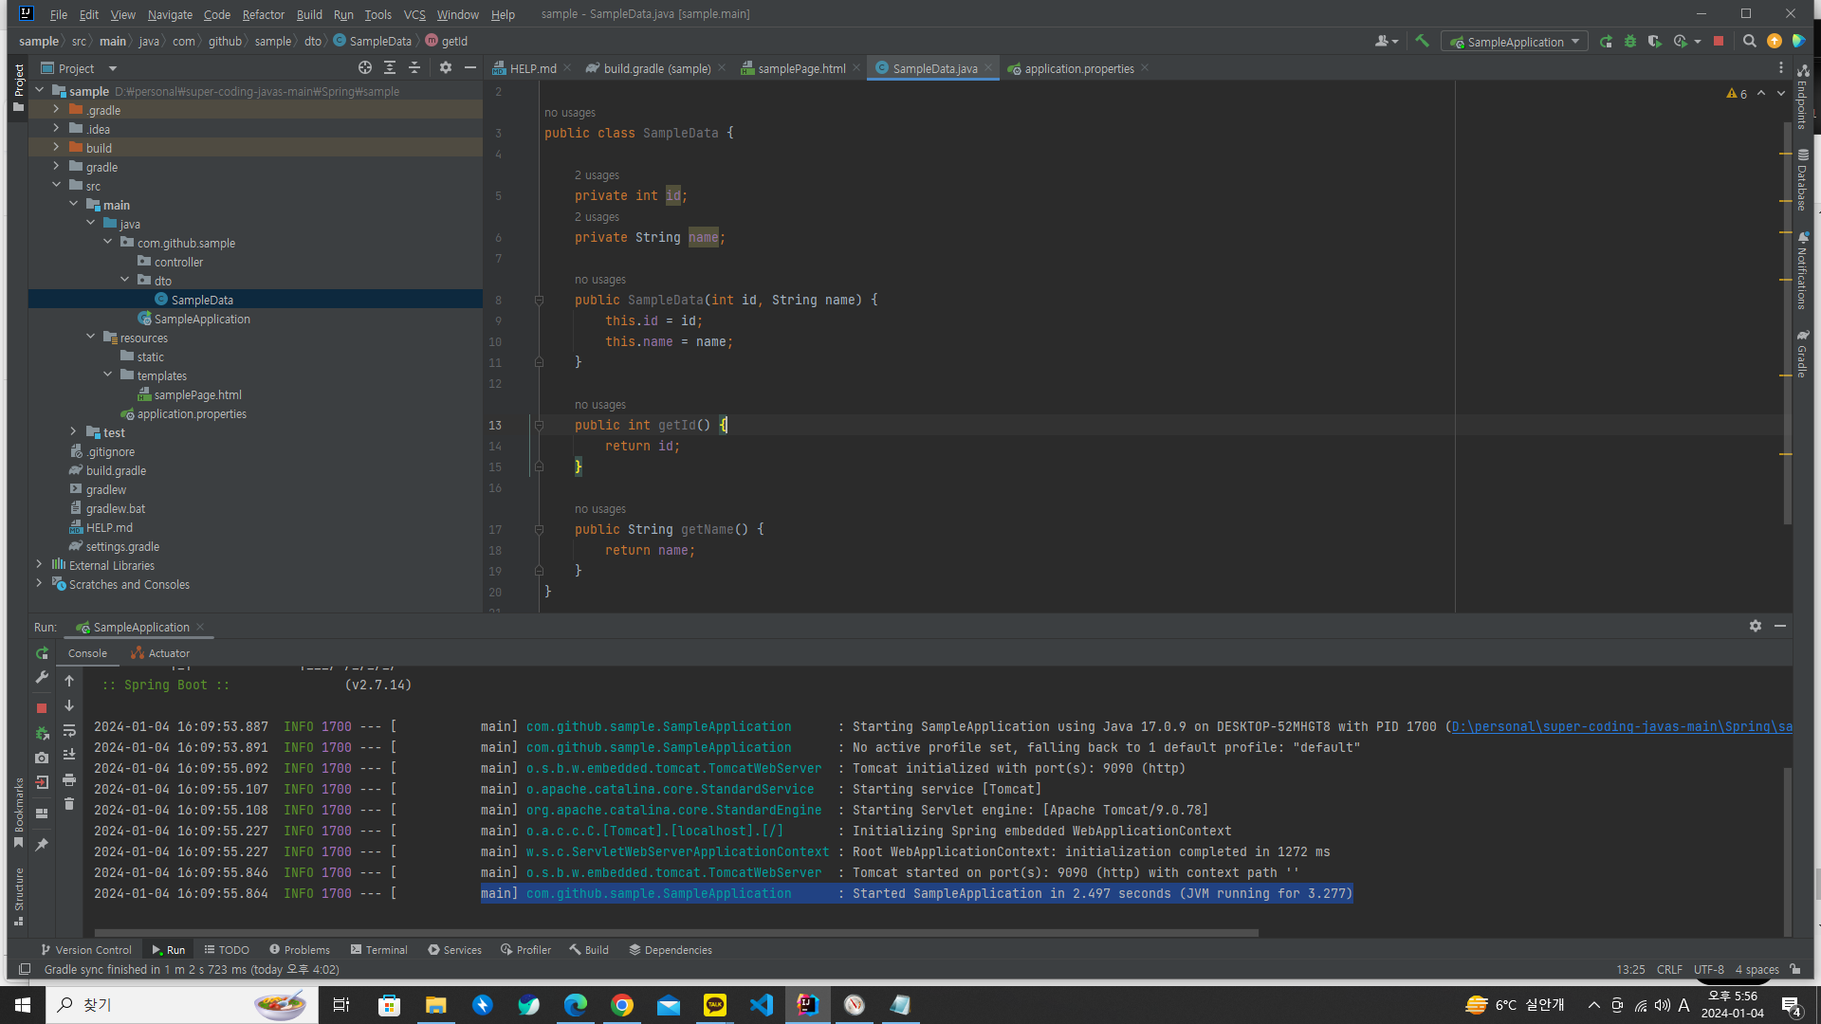The width and height of the screenshot is (1821, 1024).
Task: Open the Terminal tool window
Action: pyautogui.click(x=378, y=949)
